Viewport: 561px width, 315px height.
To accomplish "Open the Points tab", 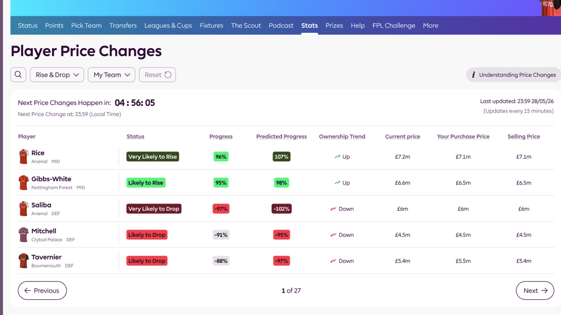I will tap(54, 25).
